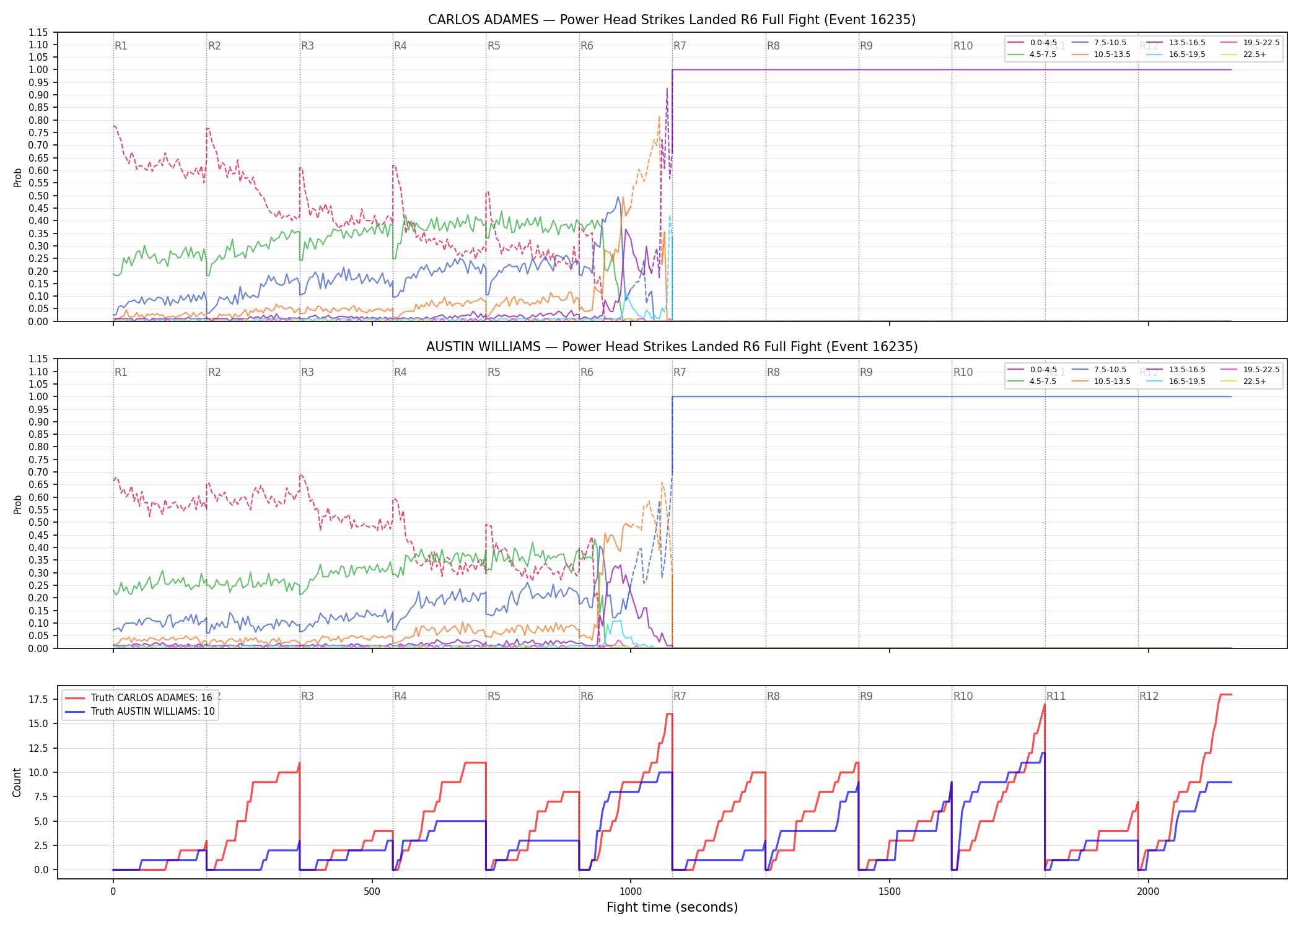Click 'Truth CARLOS ADAMES: 16' legend entry

139,698
